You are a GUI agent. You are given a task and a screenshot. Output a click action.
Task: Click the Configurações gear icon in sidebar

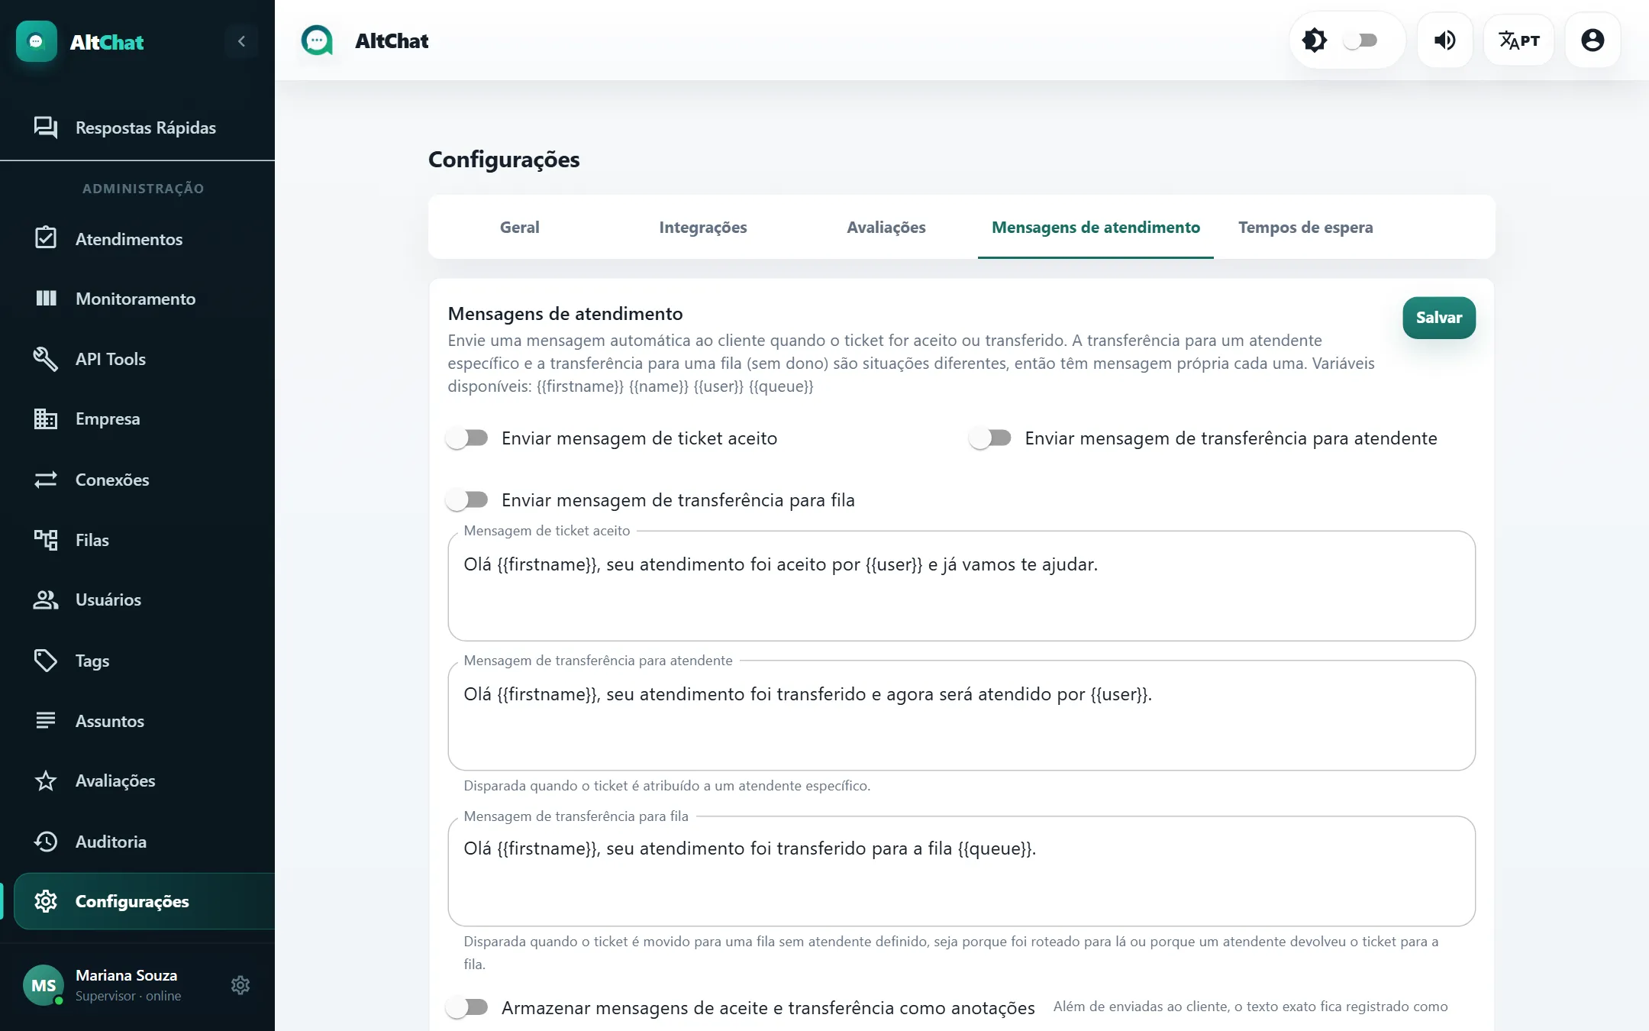[46, 901]
